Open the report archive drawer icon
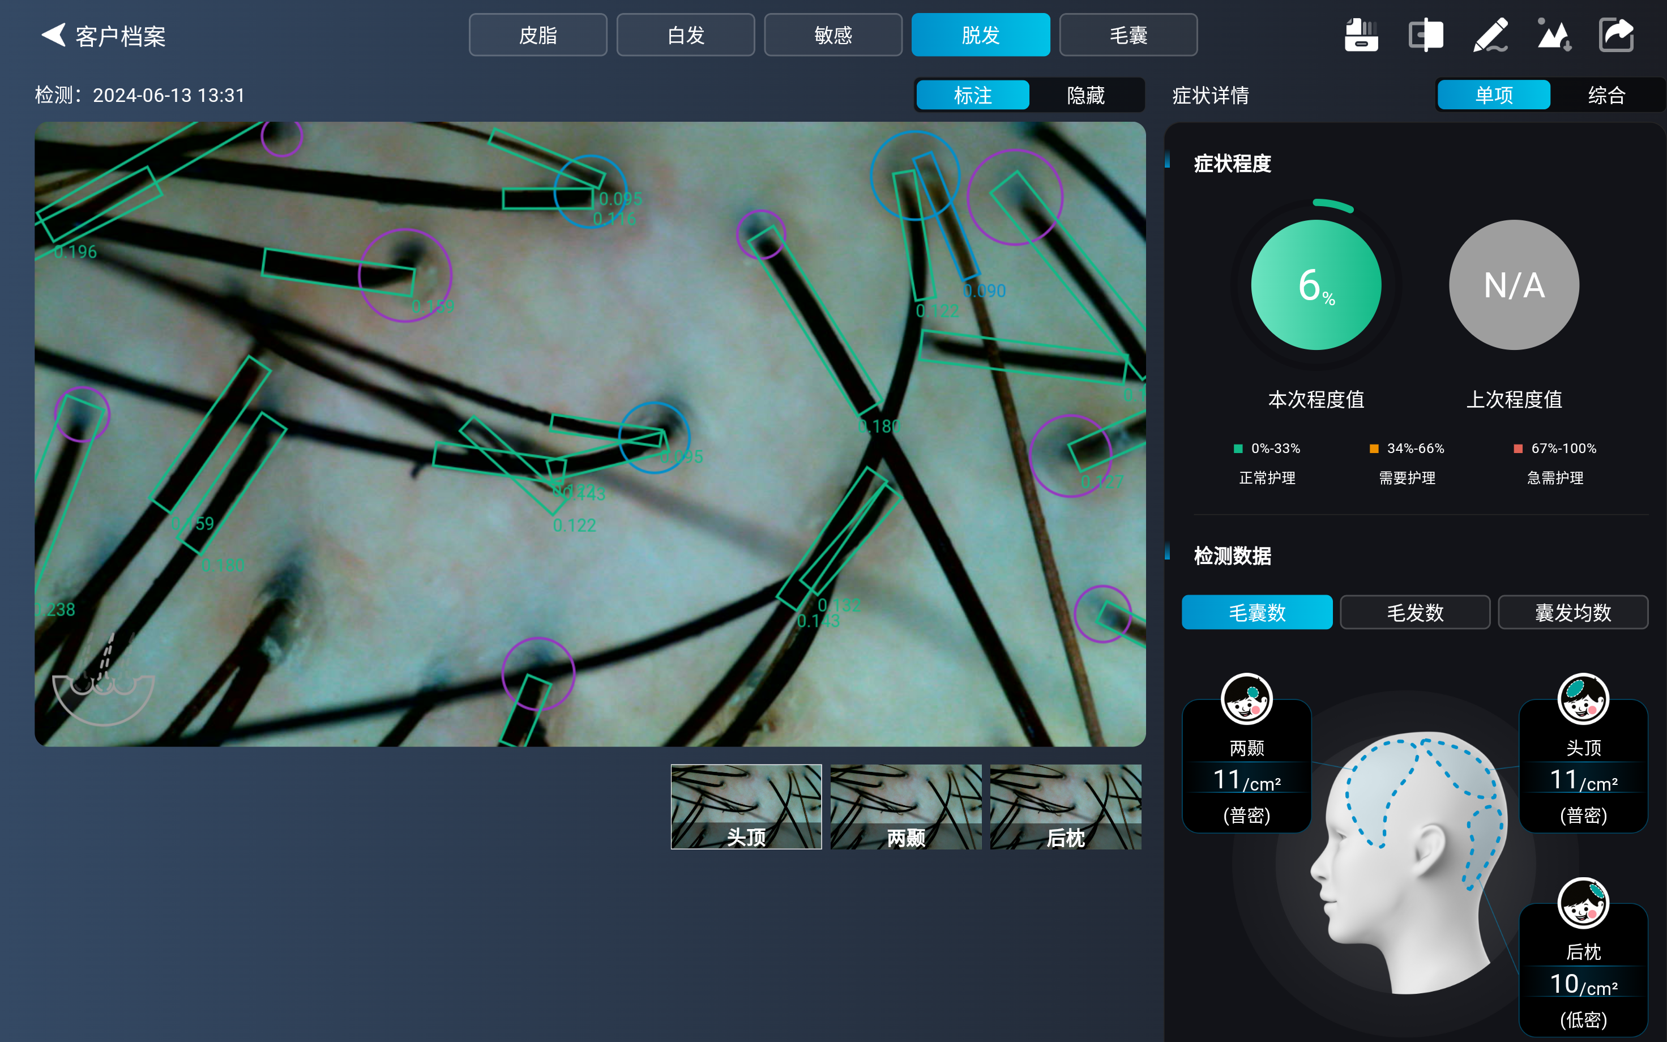This screenshot has width=1667, height=1042. pos(1361,35)
